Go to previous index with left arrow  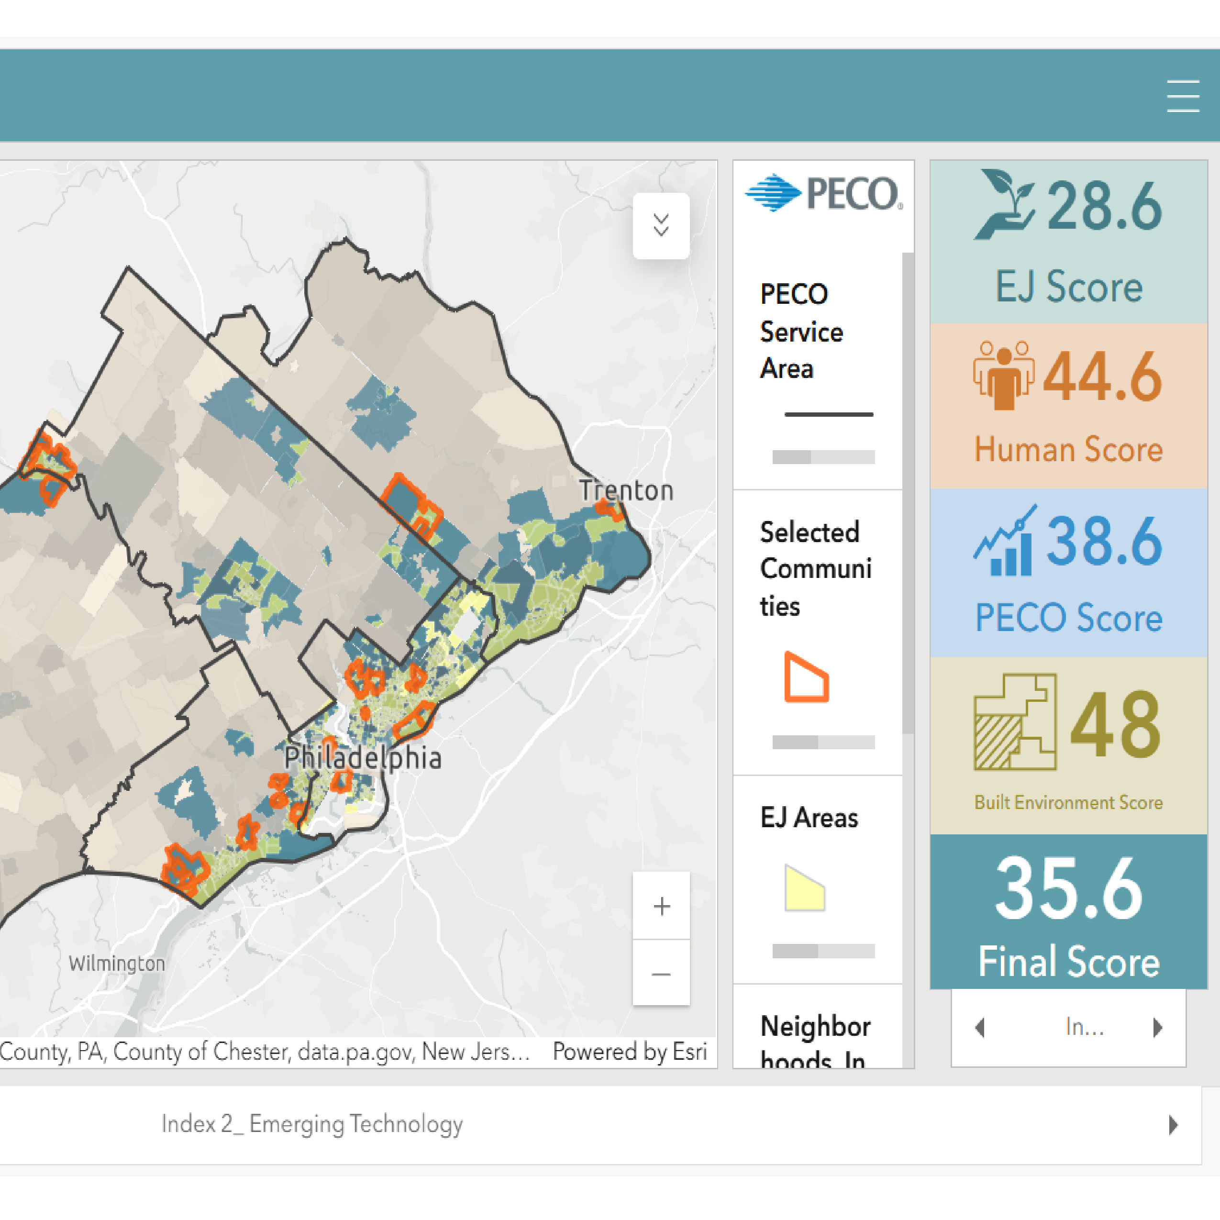tap(980, 1027)
